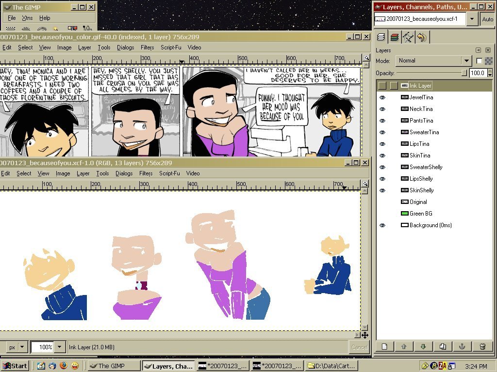The width and height of the screenshot is (497, 372).
Task: Adjust the layer Opacity slider handle
Action: click(x=464, y=73)
